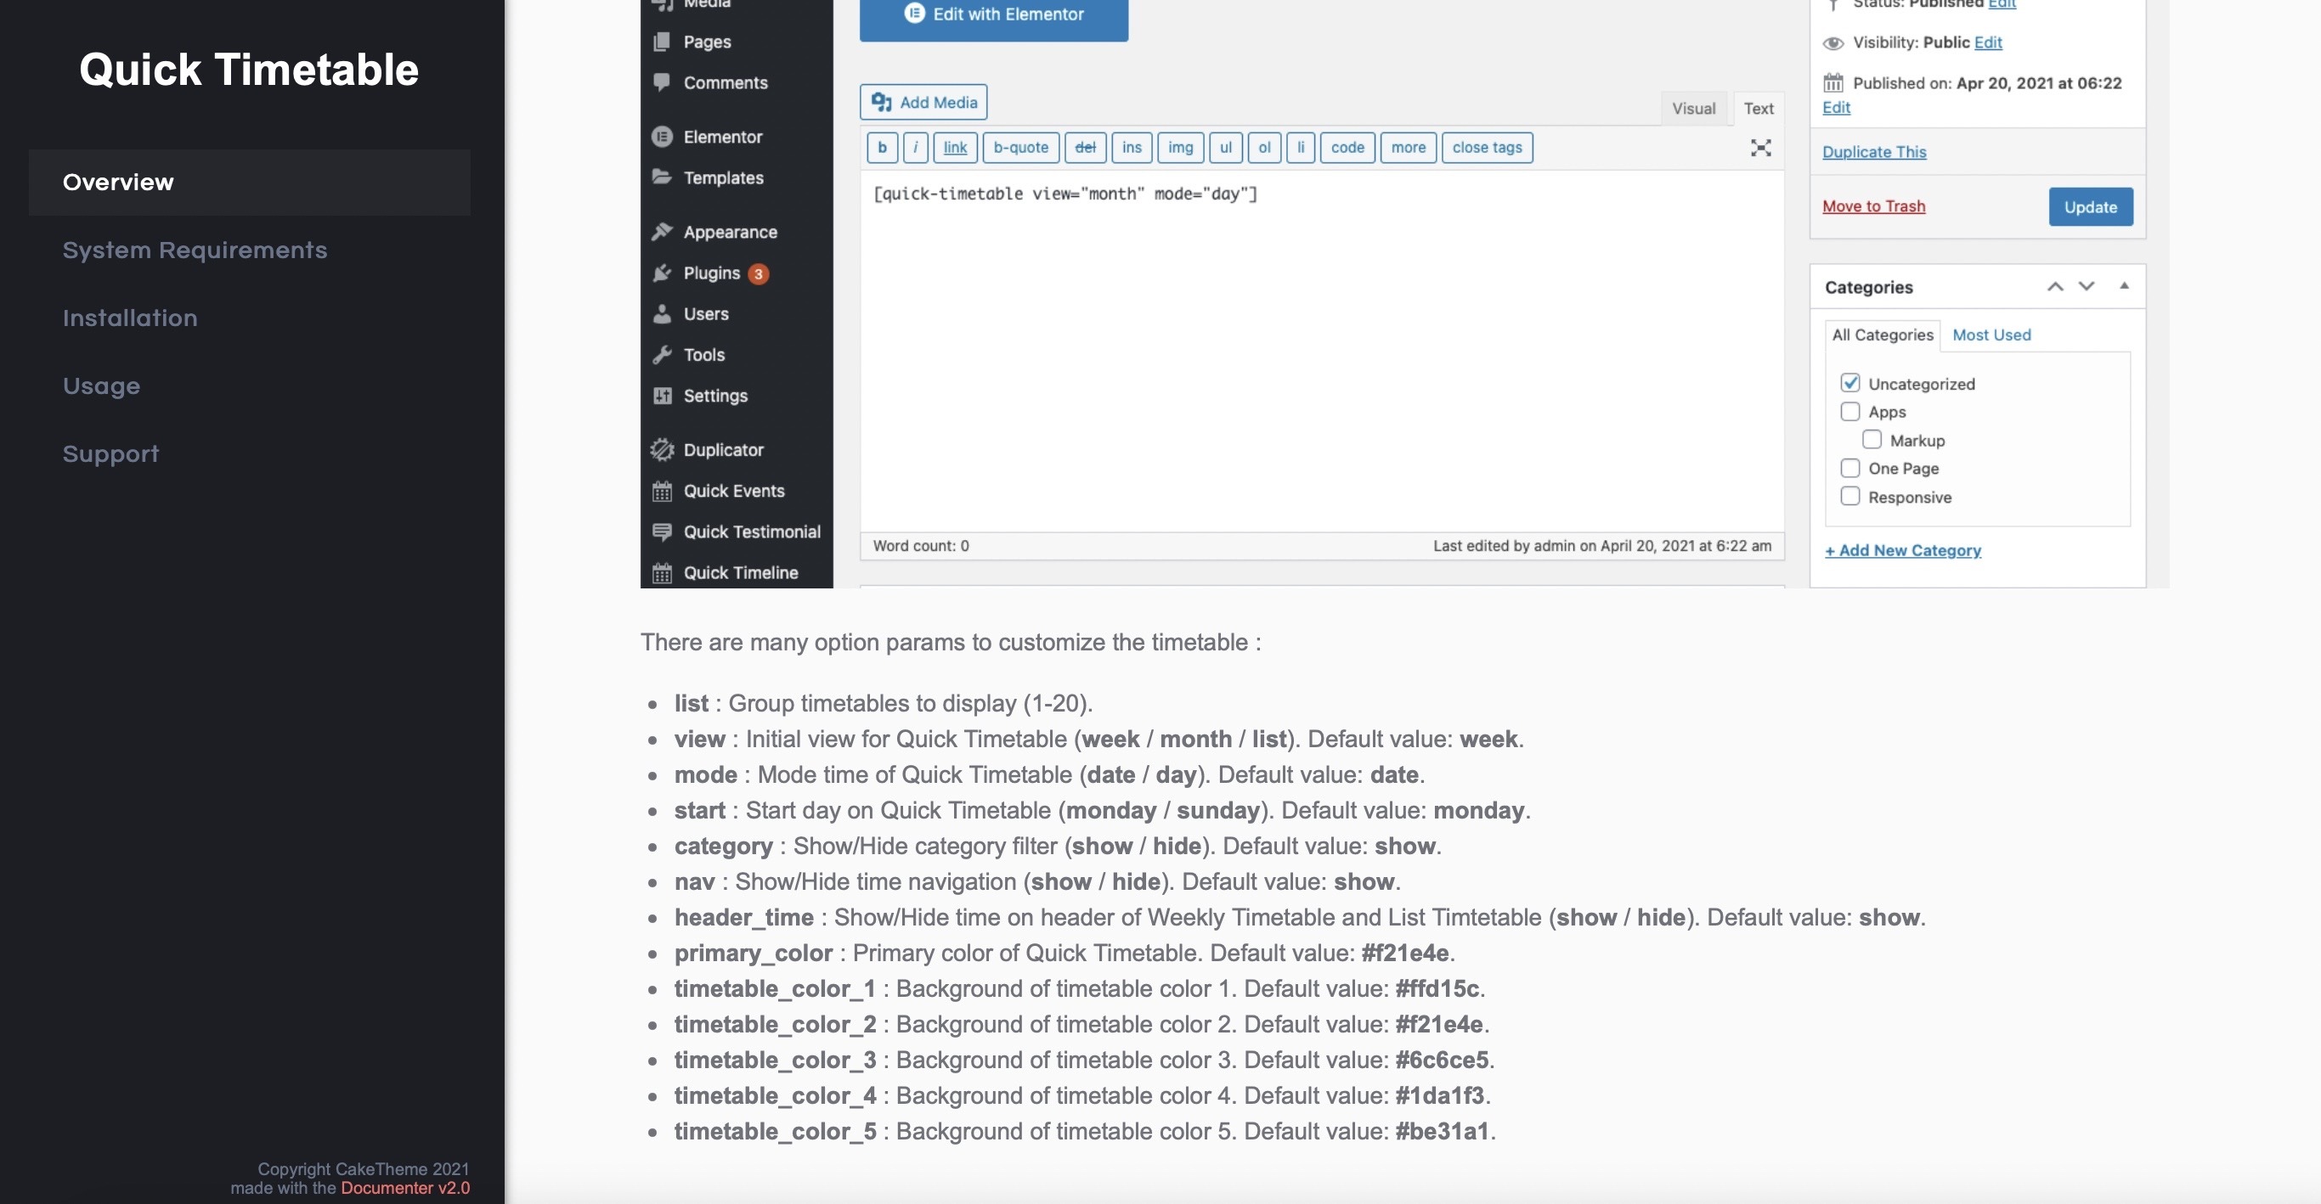The width and height of the screenshot is (2321, 1204).
Task: Click the Elementor icon in the sidebar
Action: (663, 137)
